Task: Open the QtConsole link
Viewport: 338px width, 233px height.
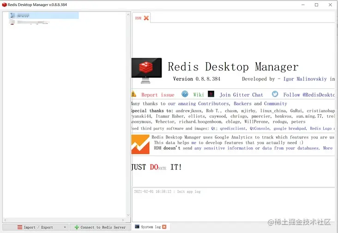Action: coord(260,128)
